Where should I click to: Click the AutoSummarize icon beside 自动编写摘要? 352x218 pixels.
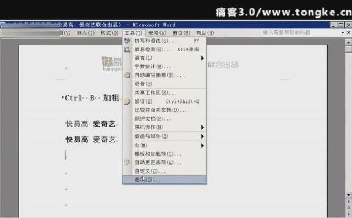[127, 75]
